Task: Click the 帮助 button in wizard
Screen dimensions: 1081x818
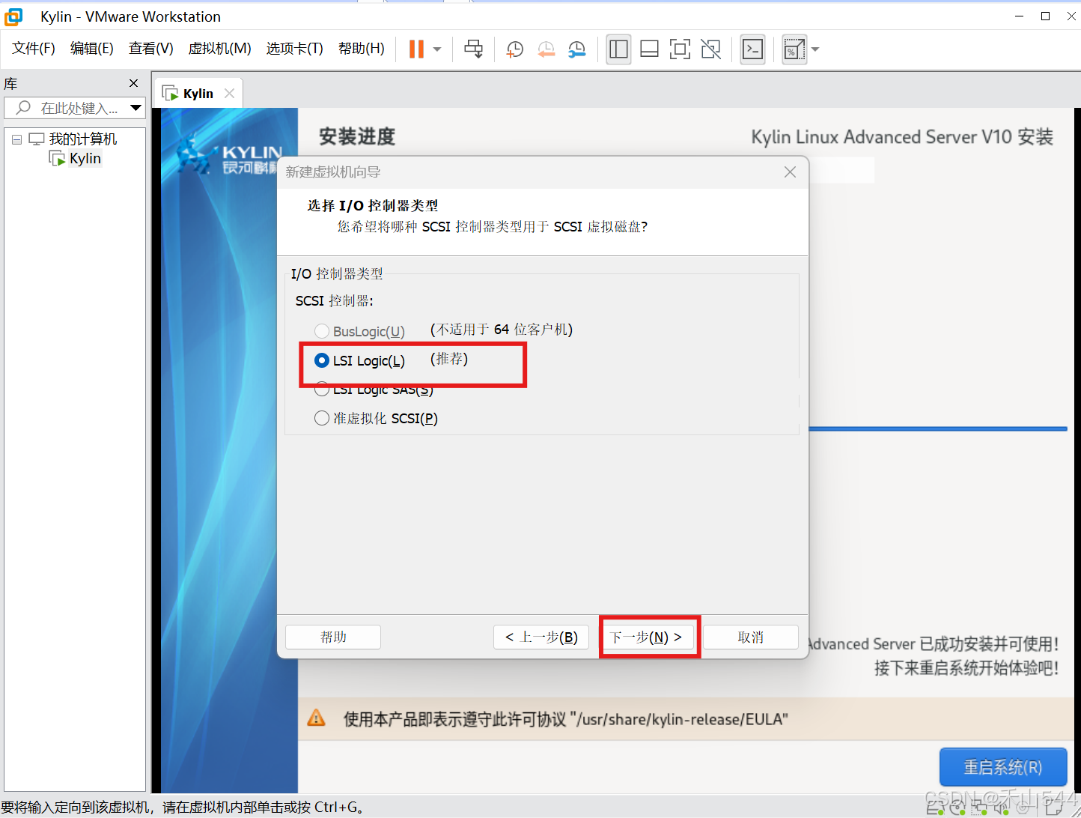Action: click(333, 637)
